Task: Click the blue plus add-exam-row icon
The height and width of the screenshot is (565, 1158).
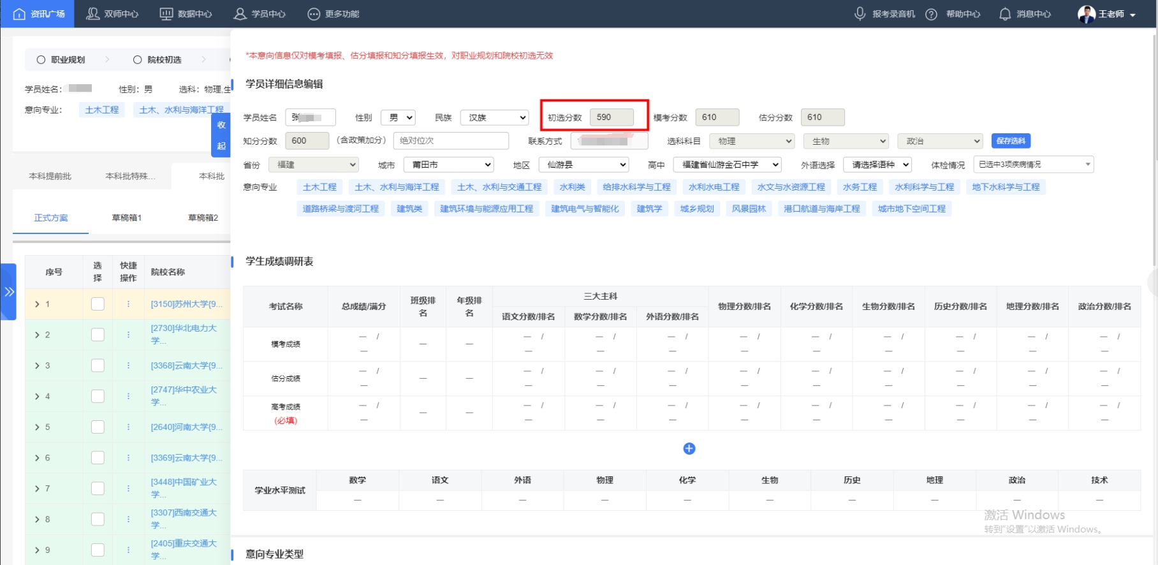Action: (689, 448)
